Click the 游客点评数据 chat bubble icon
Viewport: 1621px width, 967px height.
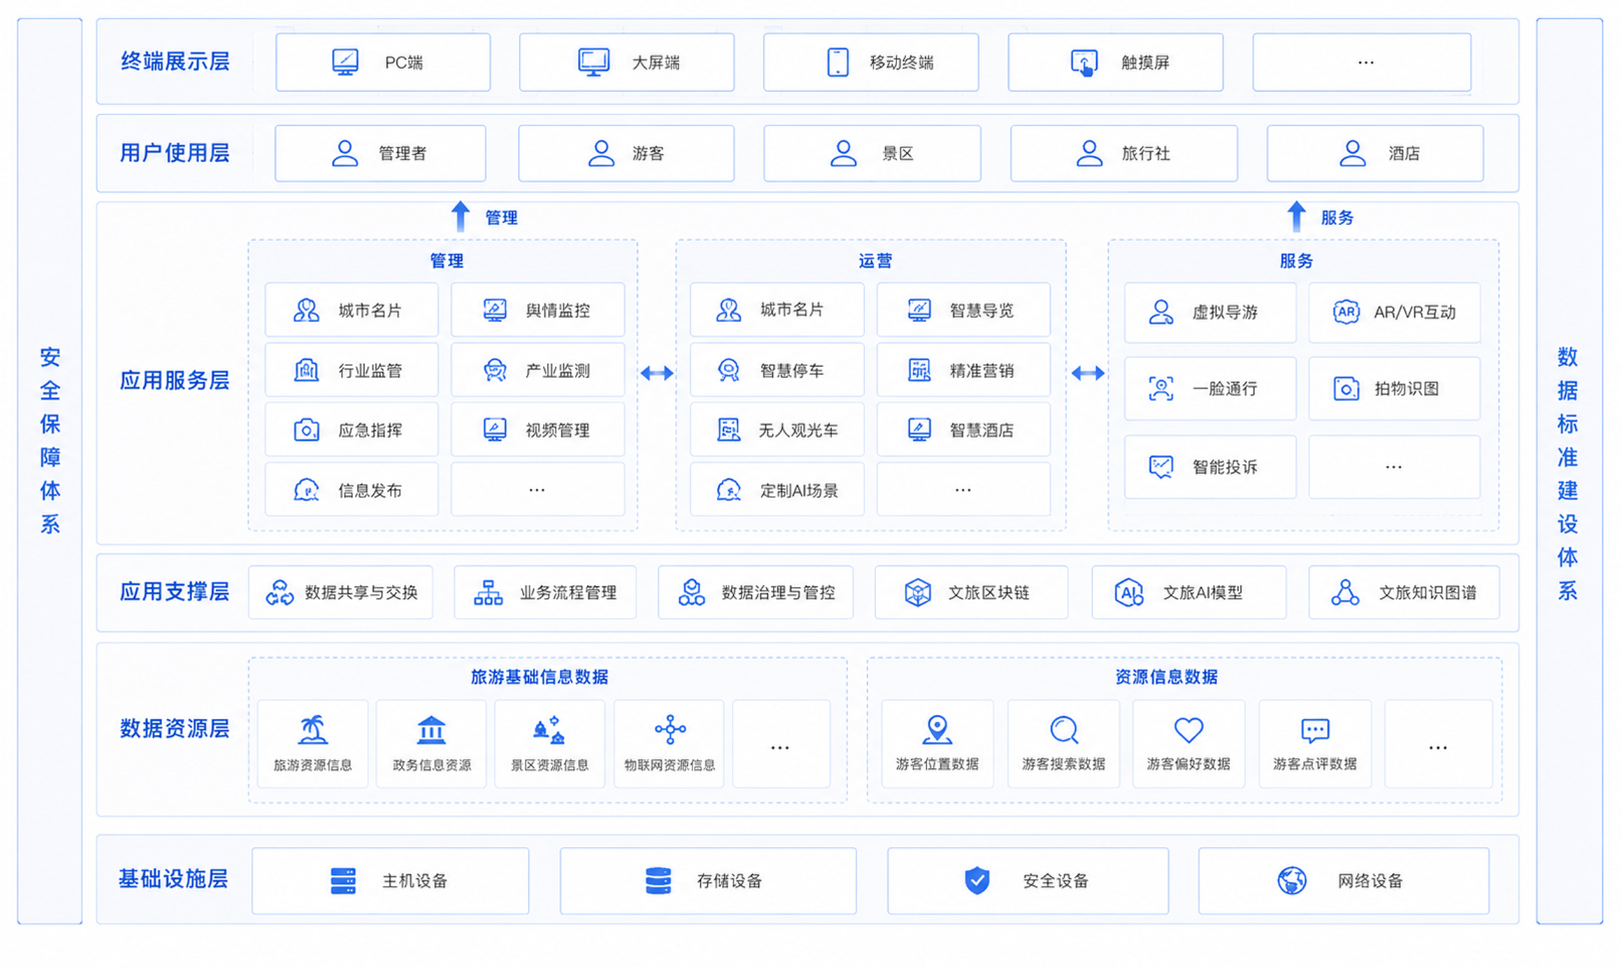point(1315,730)
